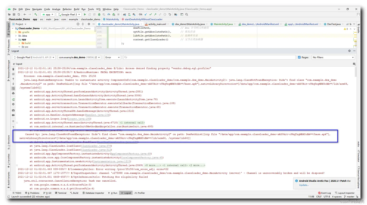
Task: Open the com.example.dex_demo process dropdown
Action: tap(79, 57)
